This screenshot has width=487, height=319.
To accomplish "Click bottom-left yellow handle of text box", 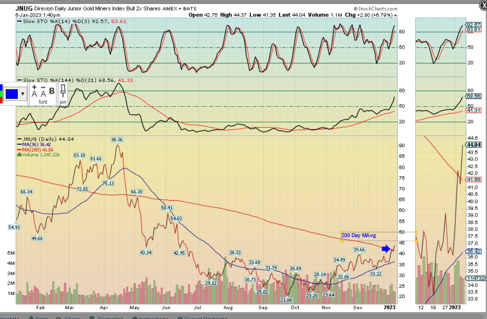I will (x=341, y=241).
